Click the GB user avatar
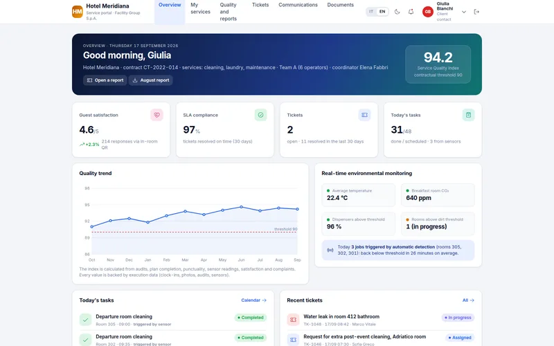The height and width of the screenshot is (346, 554). [428, 12]
